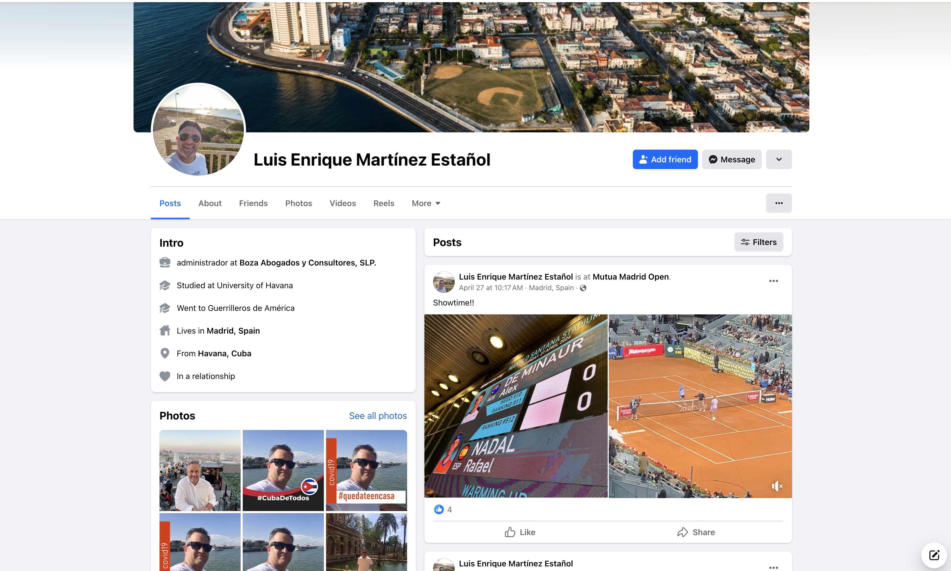Open the profile picture
951x571 pixels.
point(198,129)
